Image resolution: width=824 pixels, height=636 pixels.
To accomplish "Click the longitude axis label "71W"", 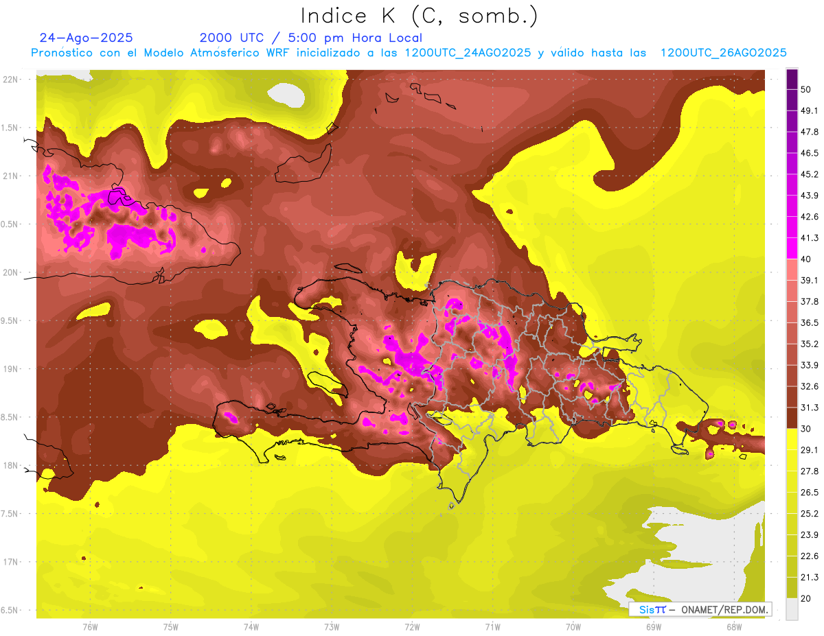I will coord(492,626).
